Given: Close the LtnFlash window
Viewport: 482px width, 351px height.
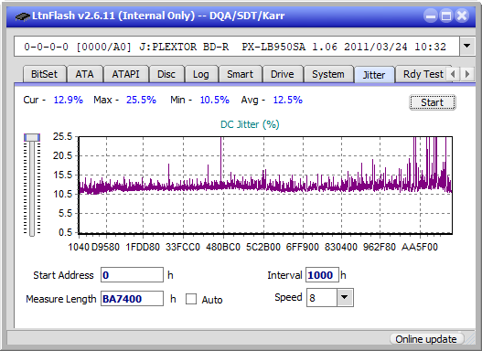Looking at the screenshot, I should coord(462,16).
